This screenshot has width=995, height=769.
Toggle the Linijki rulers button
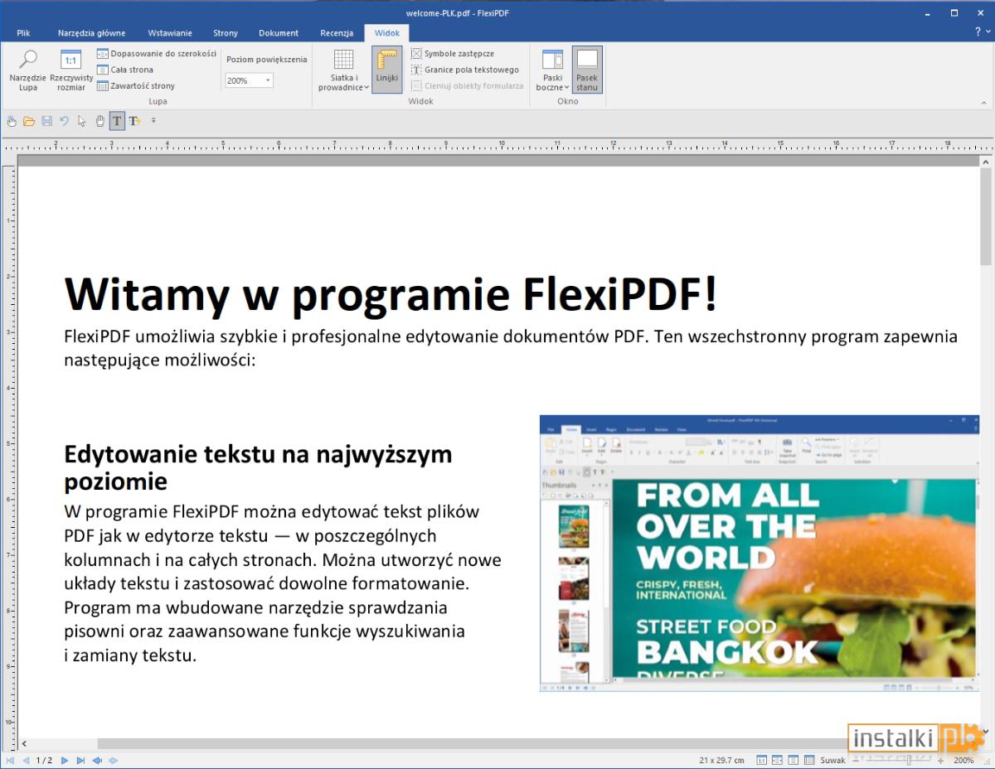(387, 70)
